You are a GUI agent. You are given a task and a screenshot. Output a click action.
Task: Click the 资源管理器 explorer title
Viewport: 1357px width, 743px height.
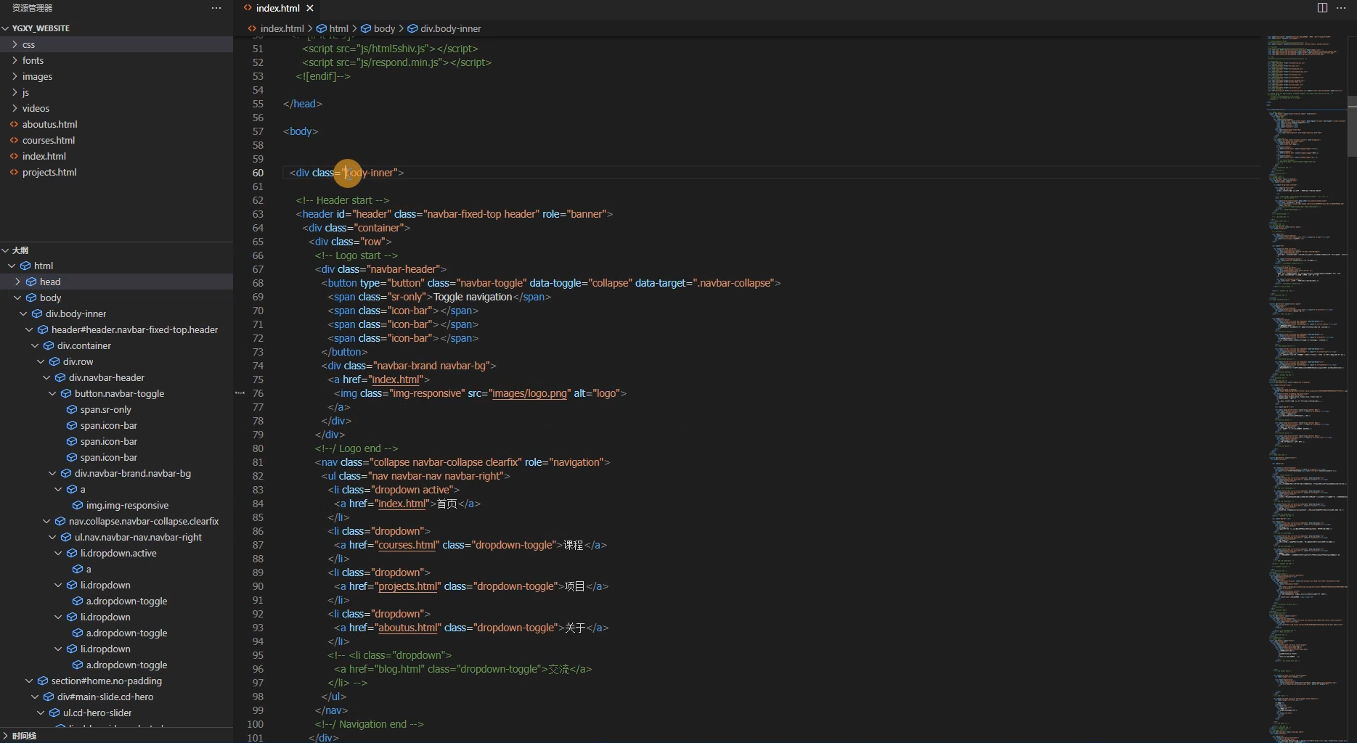click(x=32, y=8)
